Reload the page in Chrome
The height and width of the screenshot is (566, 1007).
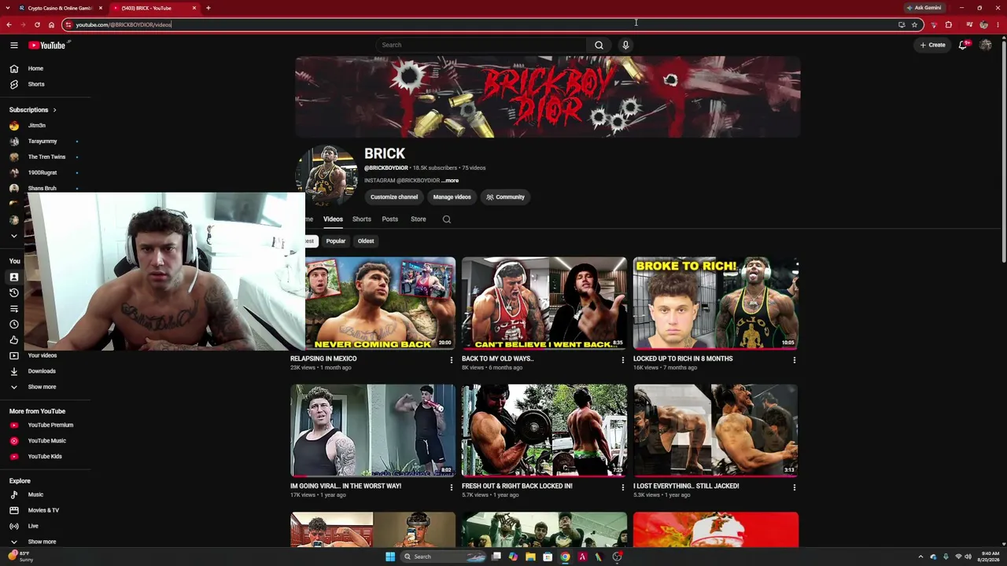pyautogui.click(x=37, y=24)
